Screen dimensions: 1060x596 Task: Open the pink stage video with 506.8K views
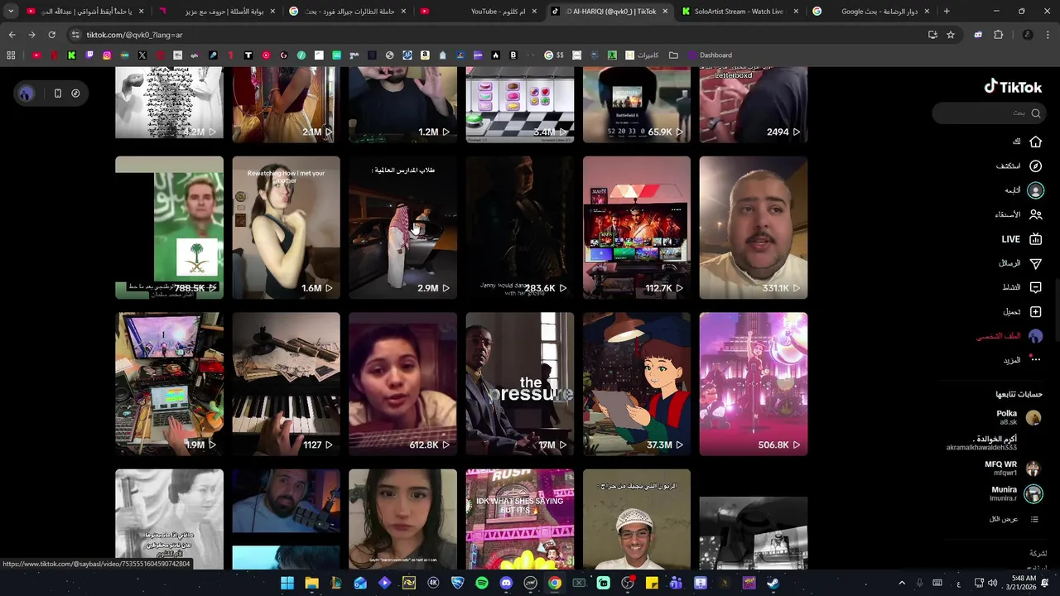coord(753,384)
